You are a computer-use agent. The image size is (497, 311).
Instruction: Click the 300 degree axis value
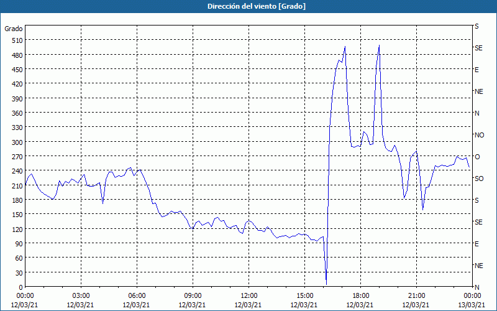click(x=17, y=142)
